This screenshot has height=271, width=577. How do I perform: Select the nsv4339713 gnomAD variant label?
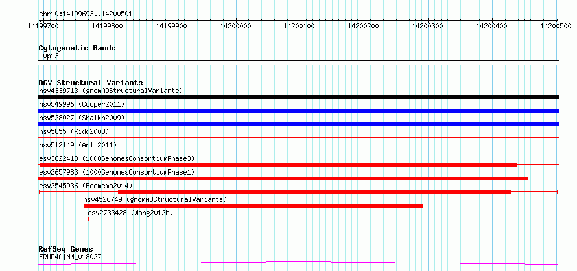(111, 91)
